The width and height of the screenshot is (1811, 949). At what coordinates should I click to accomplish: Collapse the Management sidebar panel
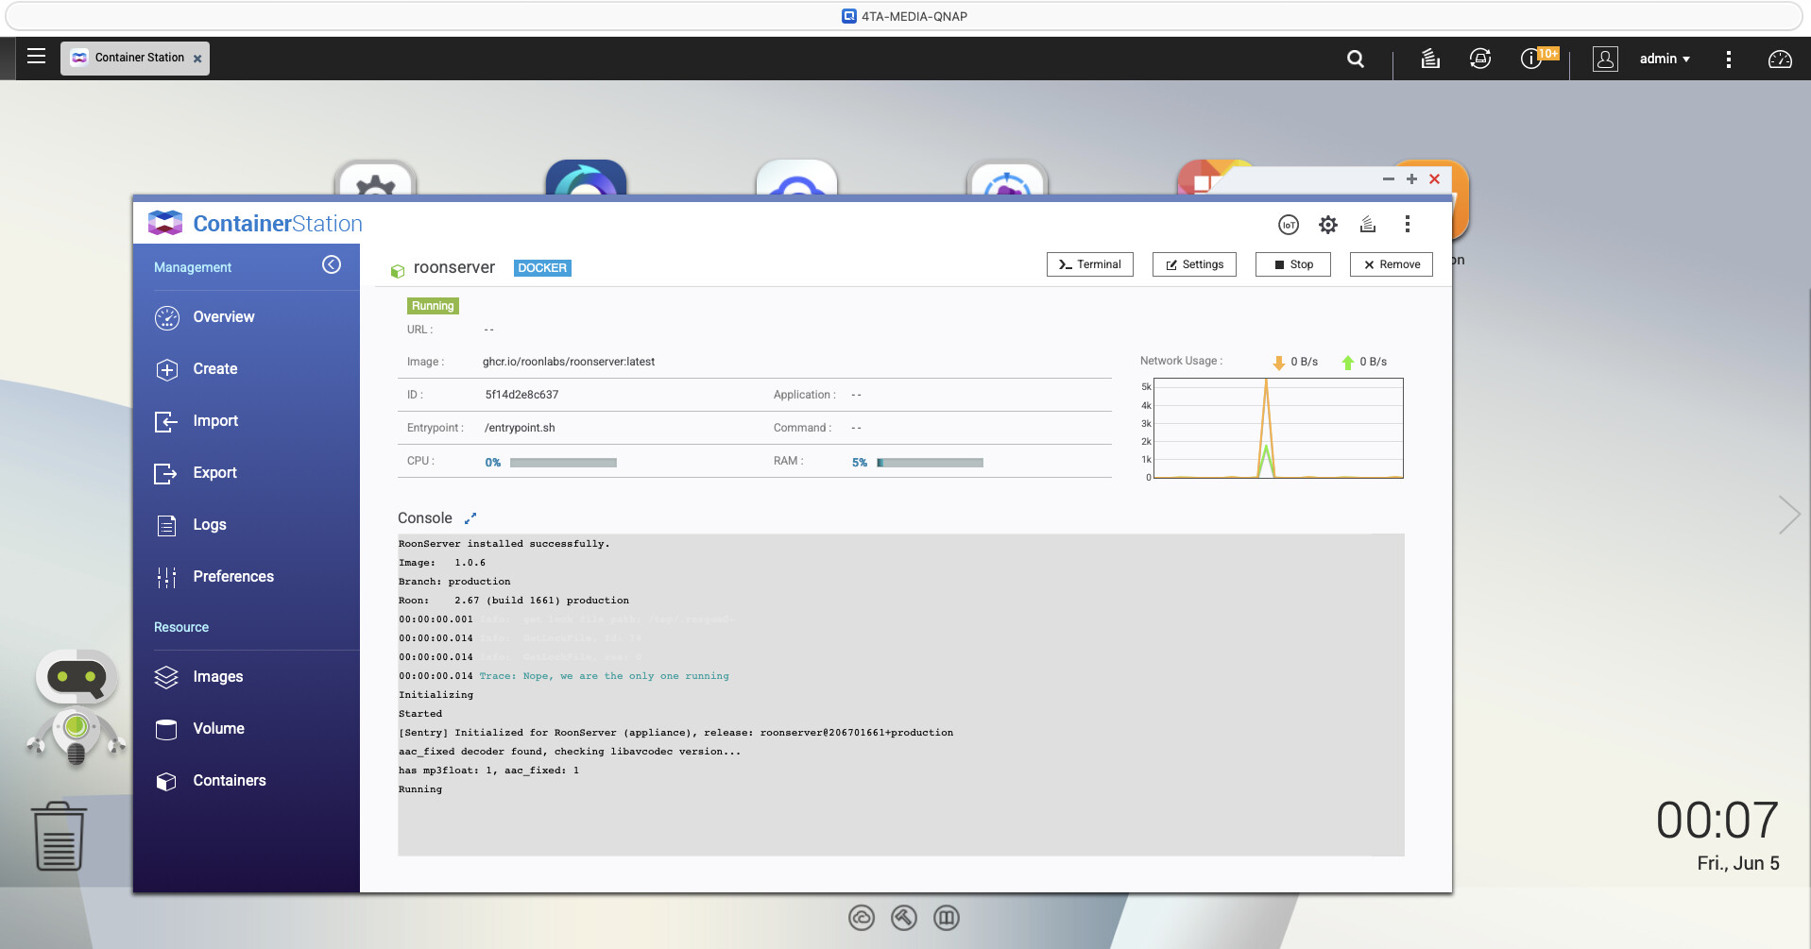[x=332, y=264]
